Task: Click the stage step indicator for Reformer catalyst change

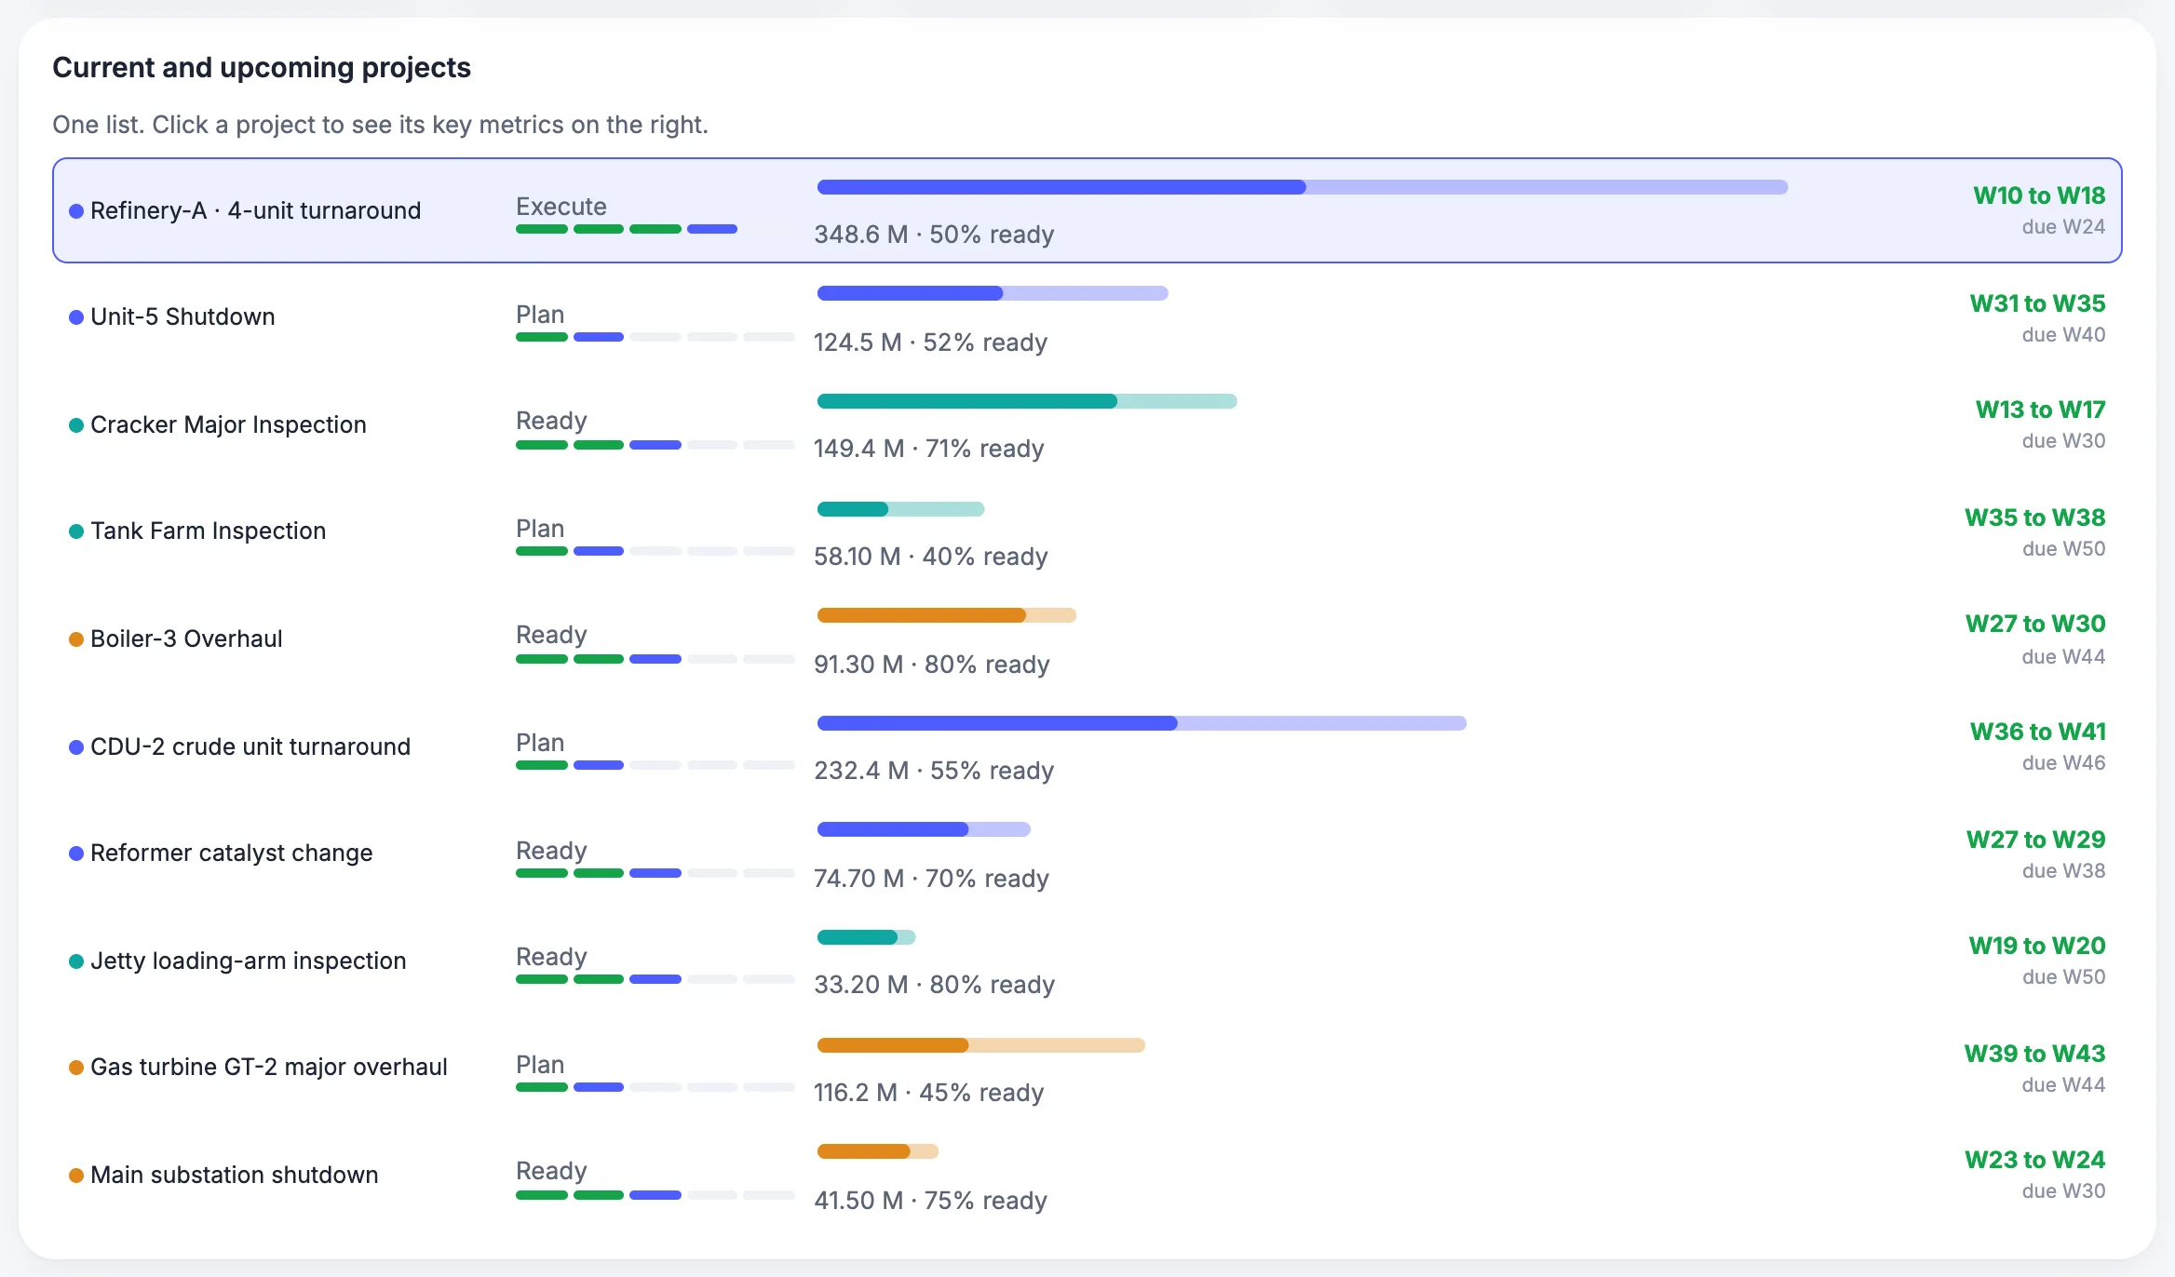Action: pyautogui.click(x=655, y=873)
